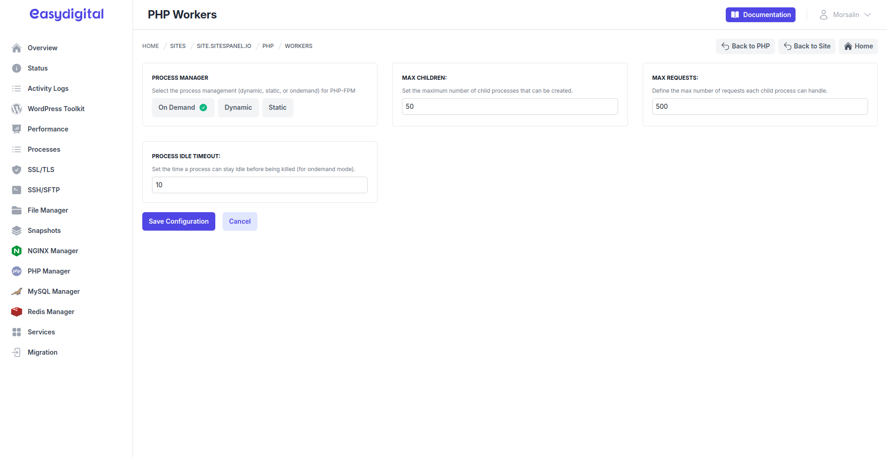Navigate to SITES in the breadcrumb
Image resolution: width=887 pixels, height=458 pixels.
[x=177, y=46]
